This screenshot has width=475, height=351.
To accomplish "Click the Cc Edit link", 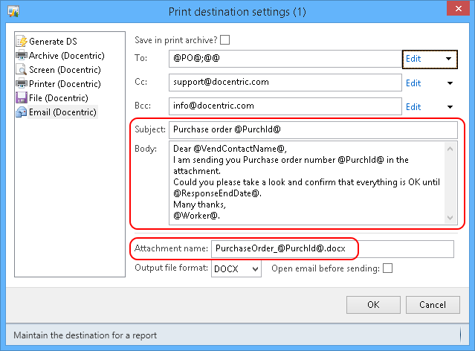I will click(413, 83).
